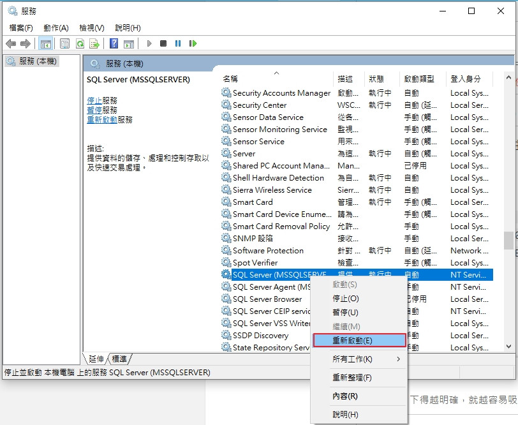Screen dimensions: 518x425
Task: Click gear icon of Sierra Wireless Service
Action: tap(226, 190)
